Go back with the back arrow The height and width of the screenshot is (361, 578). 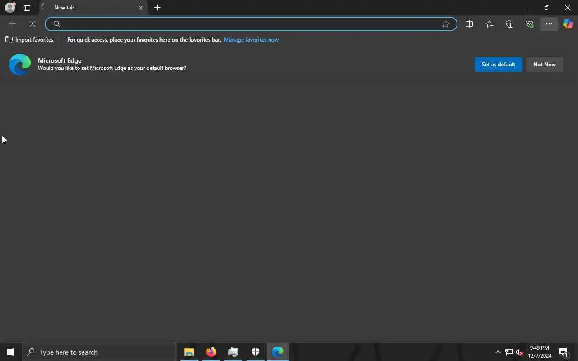coord(13,24)
